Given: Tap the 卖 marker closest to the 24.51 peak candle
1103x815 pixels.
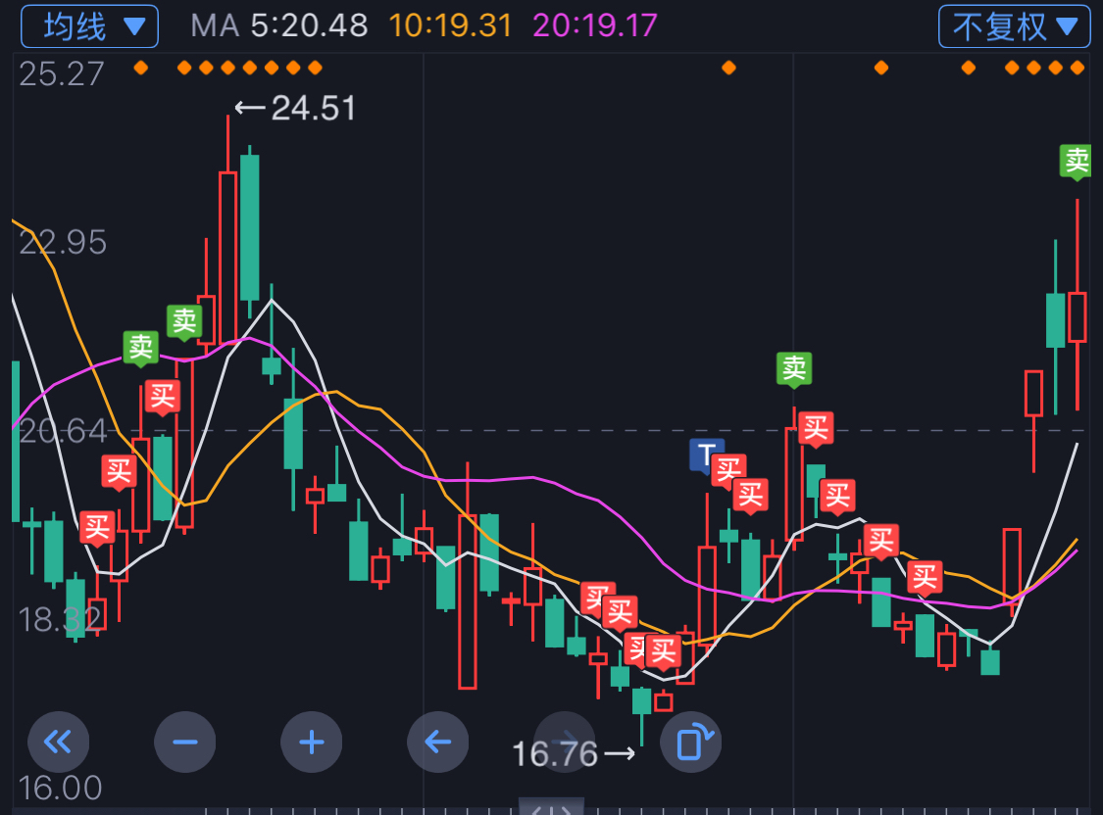Looking at the screenshot, I should coord(184,321).
